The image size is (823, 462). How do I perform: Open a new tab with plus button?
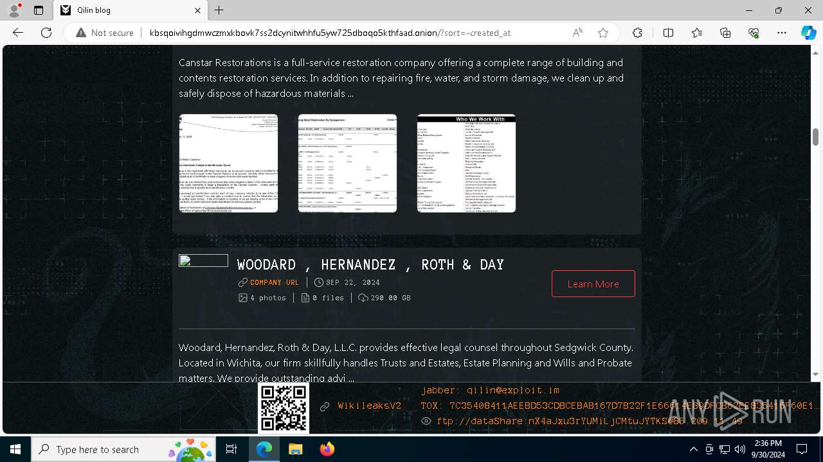pos(219,10)
